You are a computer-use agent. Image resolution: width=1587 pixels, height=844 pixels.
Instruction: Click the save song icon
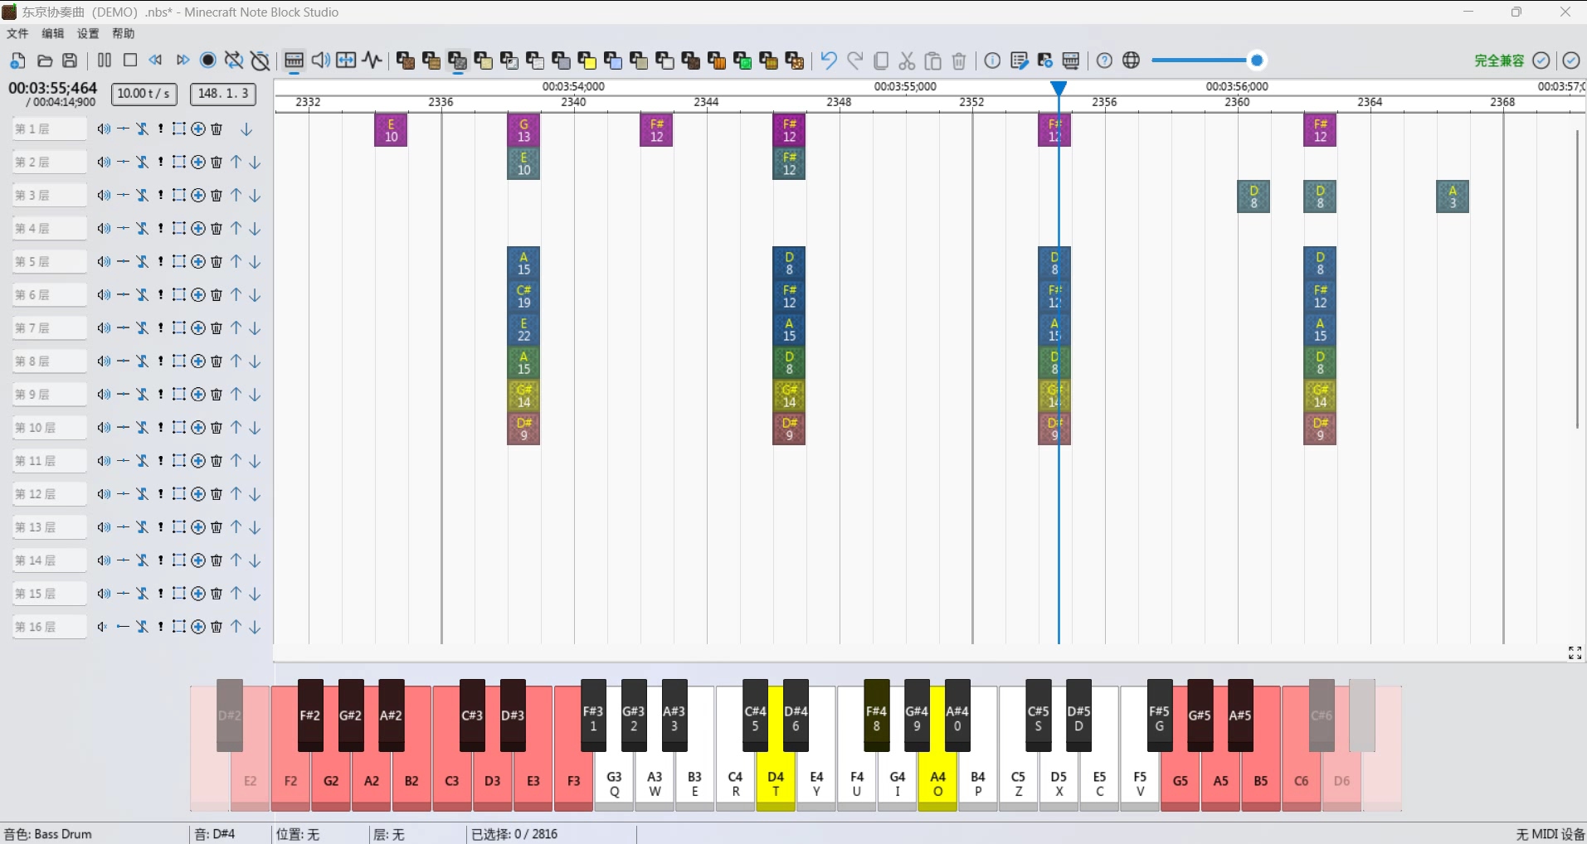point(71,61)
